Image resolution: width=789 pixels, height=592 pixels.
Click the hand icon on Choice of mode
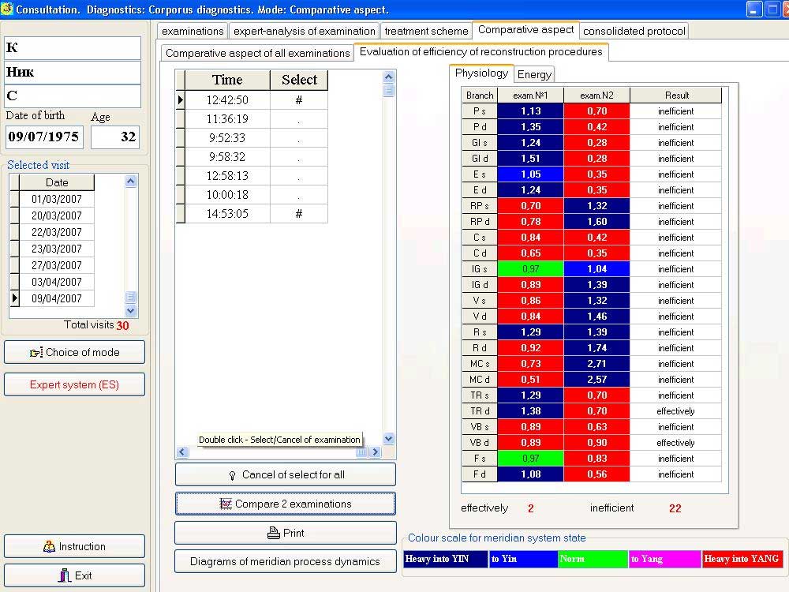click(x=36, y=353)
